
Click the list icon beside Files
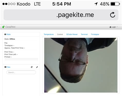click(x=5, y=67)
